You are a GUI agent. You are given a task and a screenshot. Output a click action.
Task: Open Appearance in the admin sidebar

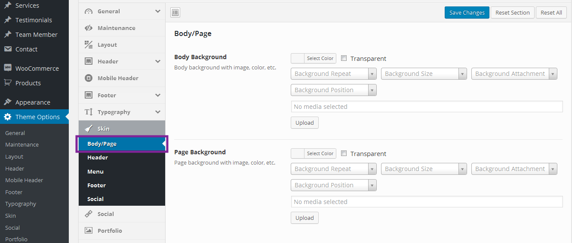pyautogui.click(x=33, y=102)
